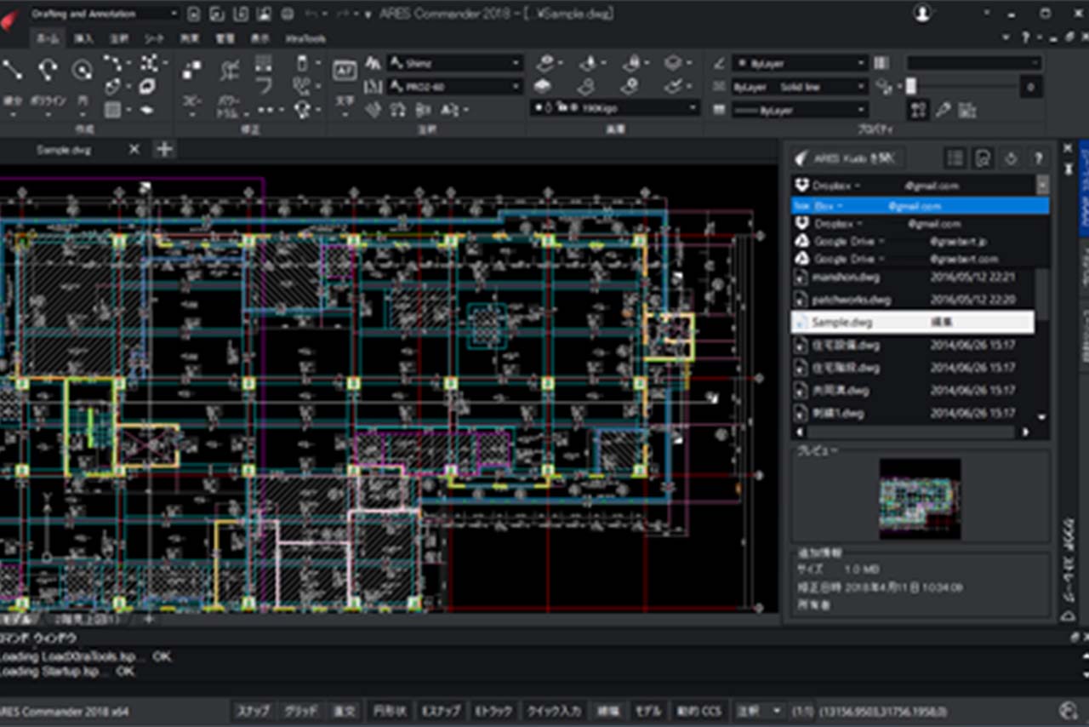Click the eyedropper property painter icon

[x=943, y=110]
